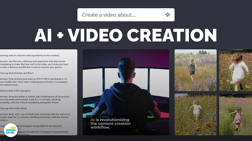The height and width of the screenshot is (141, 252).
Task: Click the narrator line "First, preheat your oven to 375°F"
Action: click(x=34, y=82)
